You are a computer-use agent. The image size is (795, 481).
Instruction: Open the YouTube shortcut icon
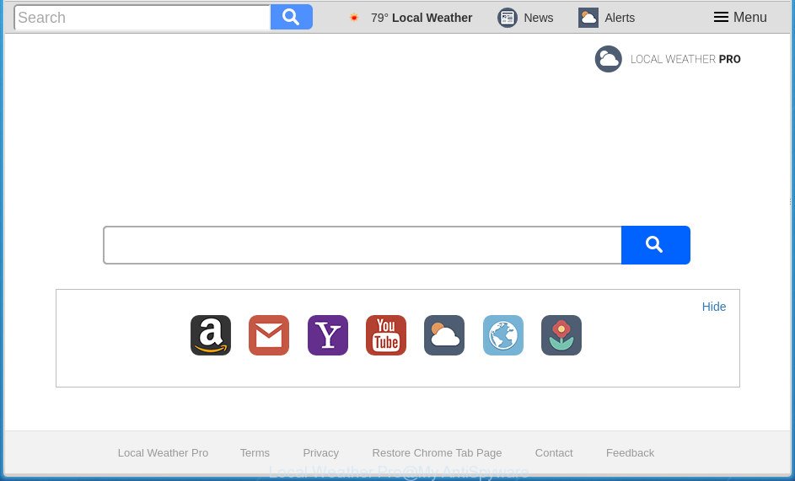pos(386,335)
